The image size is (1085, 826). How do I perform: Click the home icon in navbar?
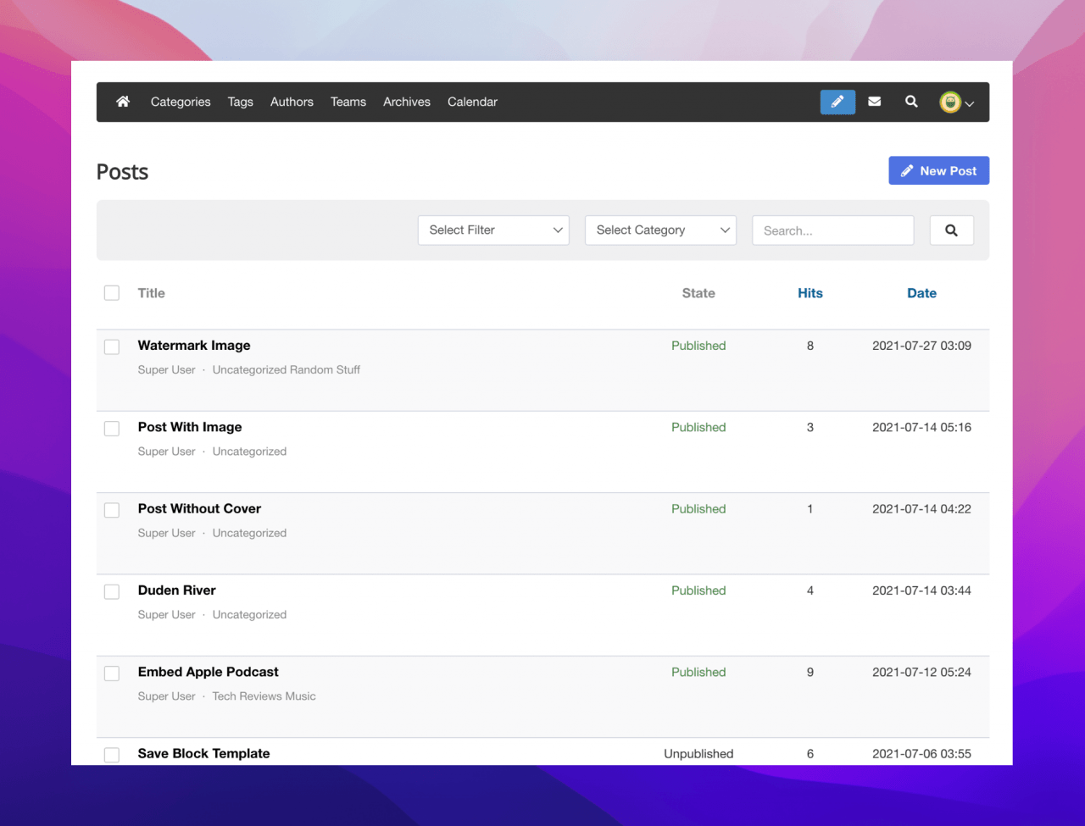[123, 102]
